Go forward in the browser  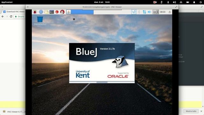pos(7,16)
